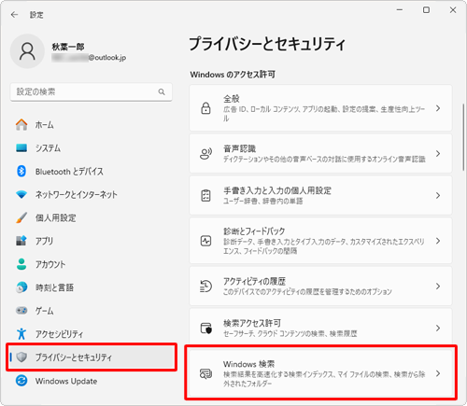Open the 全般 settings title
Image resolution: width=467 pixels, height=406 pixels.
[232, 99]
